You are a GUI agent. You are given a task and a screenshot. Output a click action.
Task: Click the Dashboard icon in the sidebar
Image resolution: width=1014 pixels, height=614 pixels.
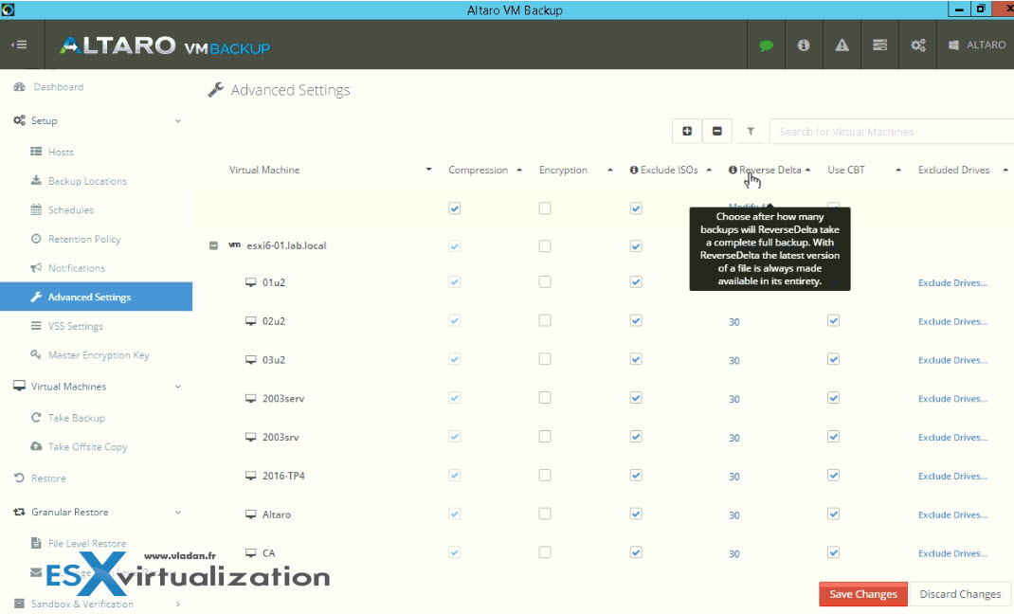coord(19,86)
